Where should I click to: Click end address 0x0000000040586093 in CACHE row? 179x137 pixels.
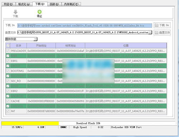pos(71,101)
